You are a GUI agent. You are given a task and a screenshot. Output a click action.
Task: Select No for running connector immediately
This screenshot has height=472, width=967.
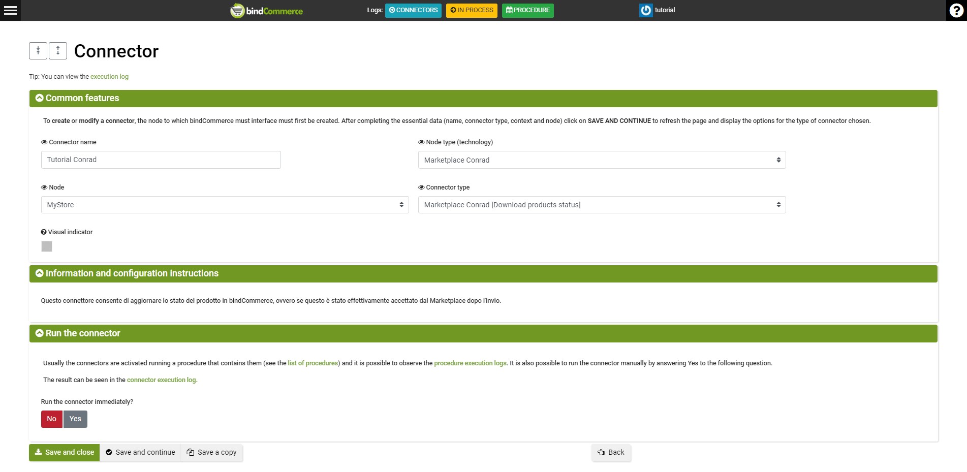(52, 419)
